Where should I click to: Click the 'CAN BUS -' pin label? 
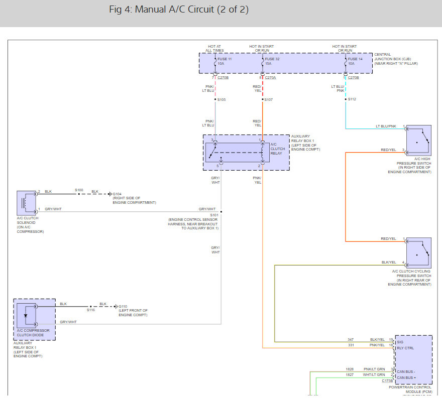coord(406,371)
